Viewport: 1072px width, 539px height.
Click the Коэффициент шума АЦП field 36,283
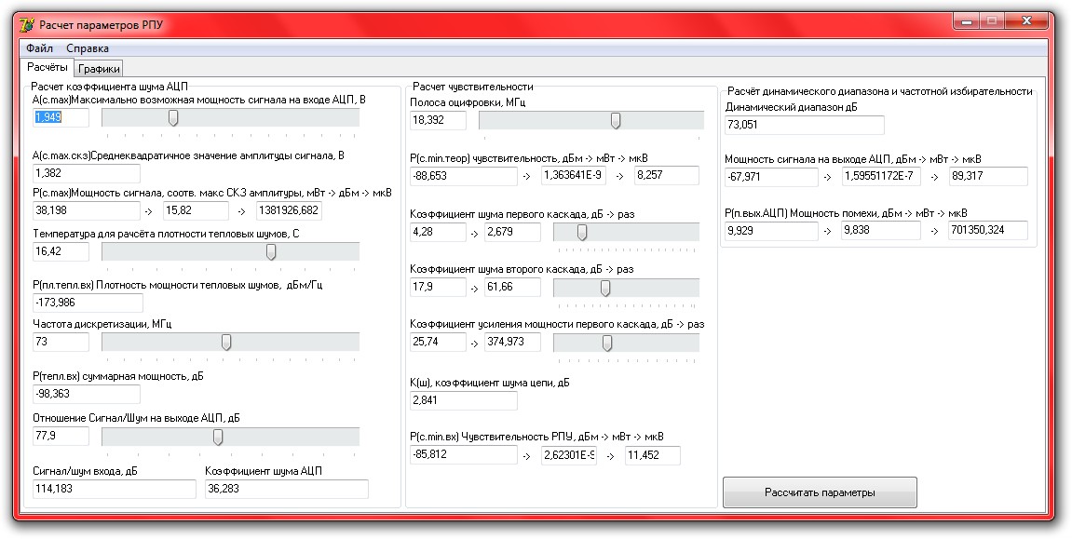coord(287,489)
